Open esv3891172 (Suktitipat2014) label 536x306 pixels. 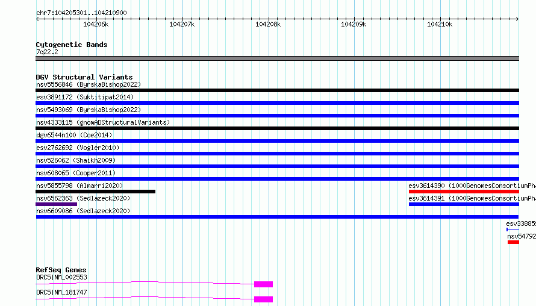pos(85,97)
